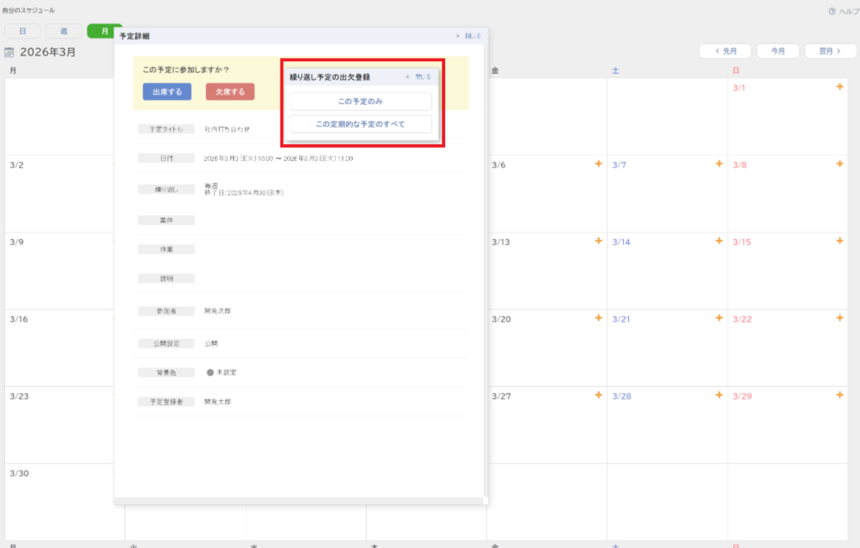The height and width of the screenshot is (548, 860).
Task: Click the plus icon on 3/22
Action: click(x=839, y=319)
